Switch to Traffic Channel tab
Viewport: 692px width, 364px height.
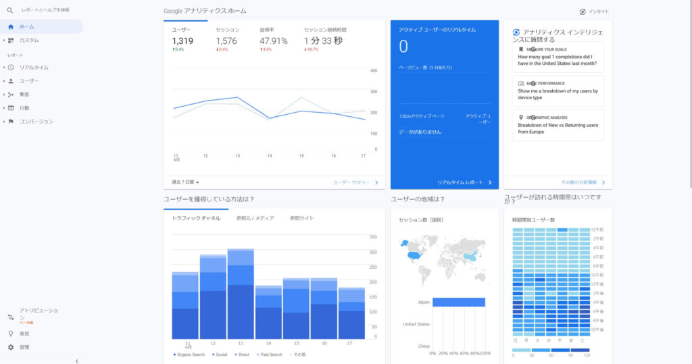click(196, 218)
